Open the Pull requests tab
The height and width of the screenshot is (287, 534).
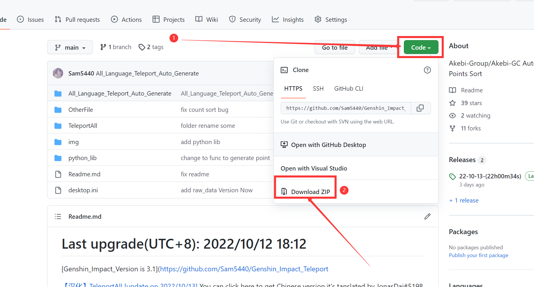click(77, 19)
